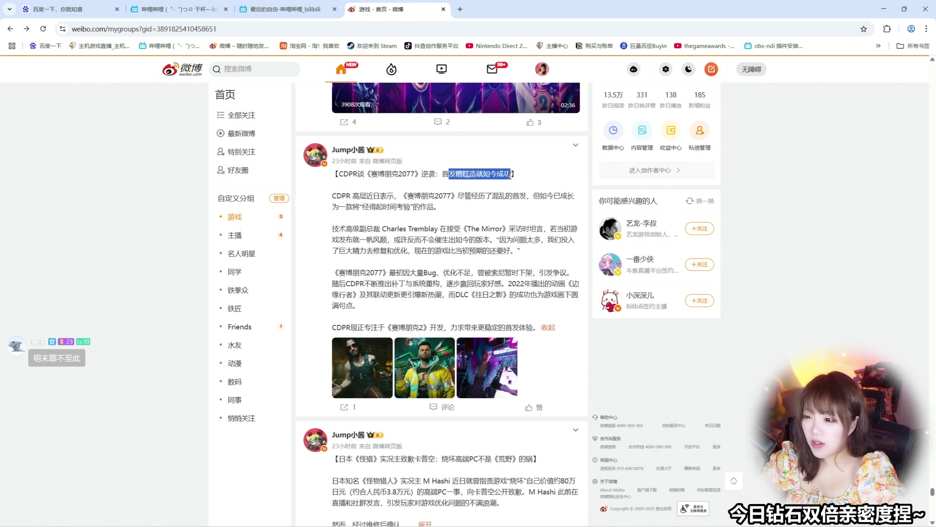
Task: Click 管理 button for custom groups
Action: pos(279,198)
